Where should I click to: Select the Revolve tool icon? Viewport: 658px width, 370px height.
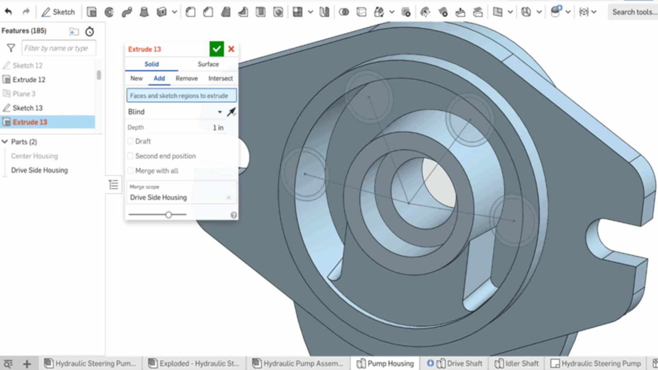[x=109, y=12]
